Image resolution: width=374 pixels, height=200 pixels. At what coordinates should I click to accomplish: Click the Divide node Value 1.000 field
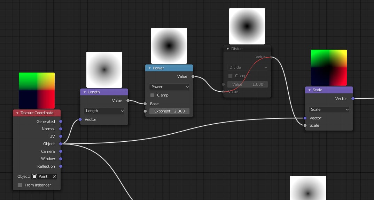click(x=247, y=84)
